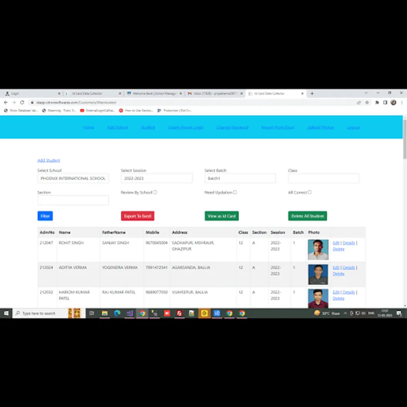The height and width of the screenshot is (407, 407).
Task: Open the yellow circular taskbar app icon
Action: coord(204,313)
